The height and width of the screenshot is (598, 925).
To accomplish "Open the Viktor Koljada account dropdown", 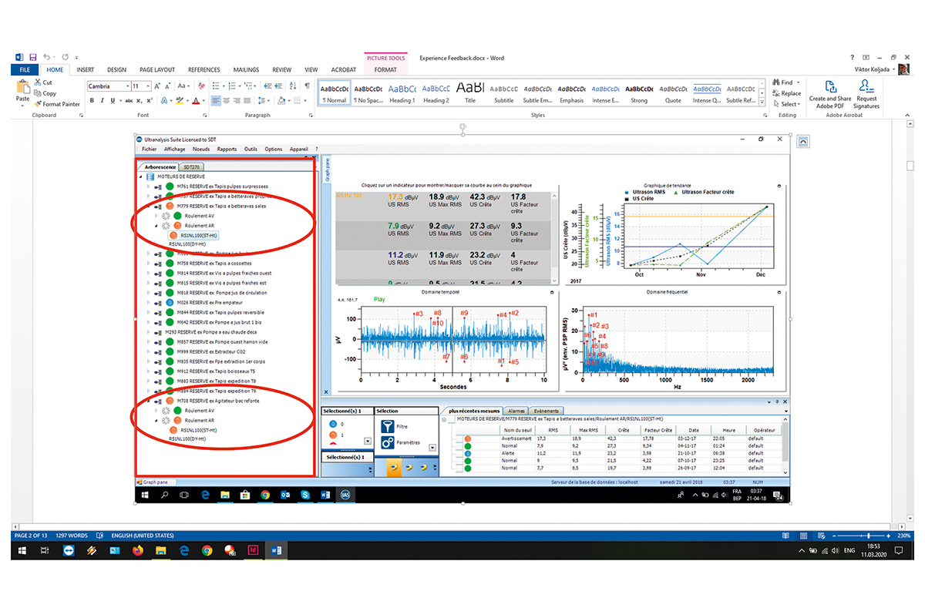I will pyautogui.click(x=894, y=69).
